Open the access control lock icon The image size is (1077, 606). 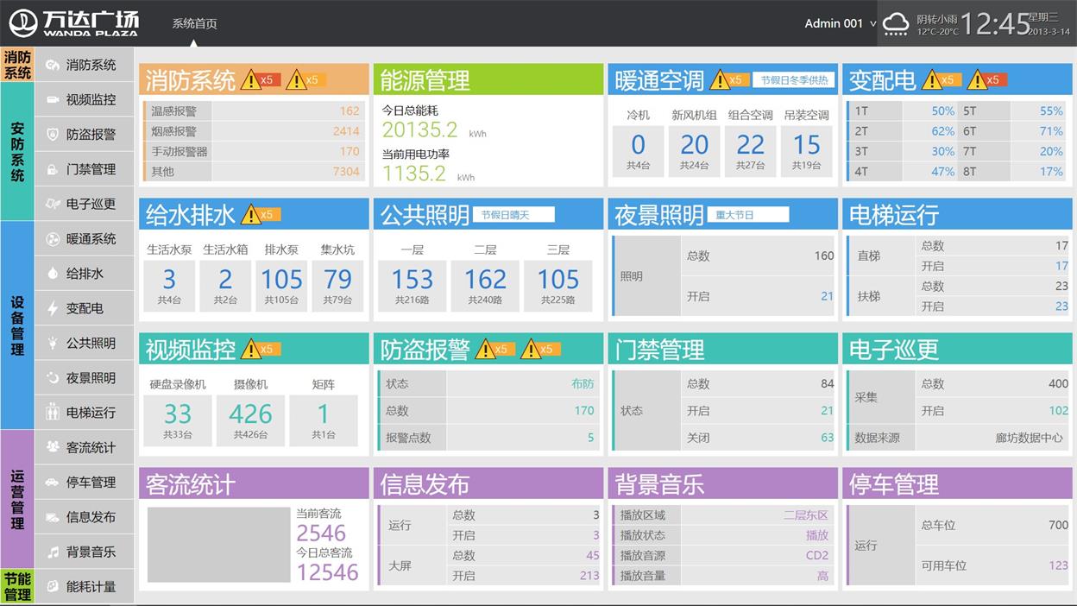53,169
